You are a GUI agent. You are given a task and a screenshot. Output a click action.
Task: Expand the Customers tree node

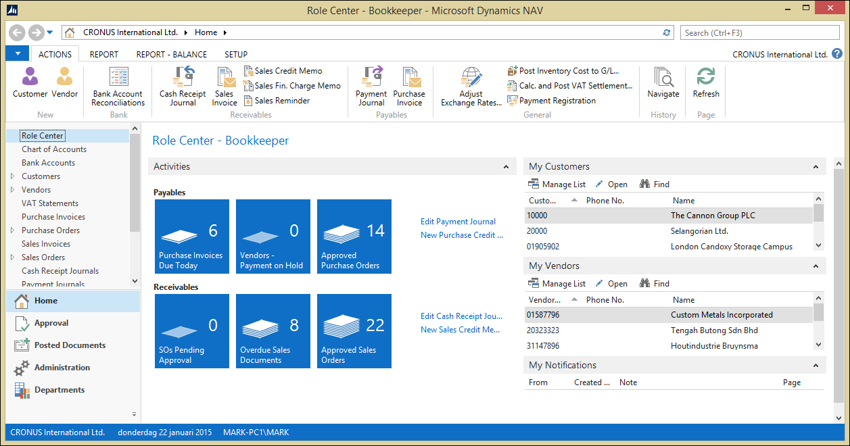pyautogui.click(x=12, y=176)
